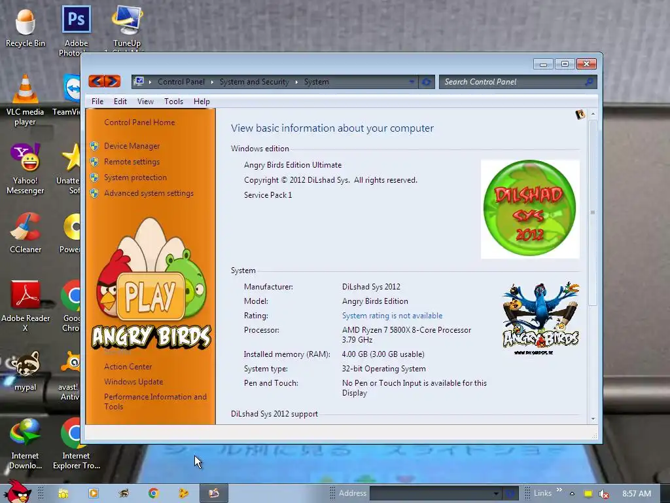The width and height of the screenshot is (670, 503).
Task: Go to Control Panel Home
Action: click(x=139, y=122)
